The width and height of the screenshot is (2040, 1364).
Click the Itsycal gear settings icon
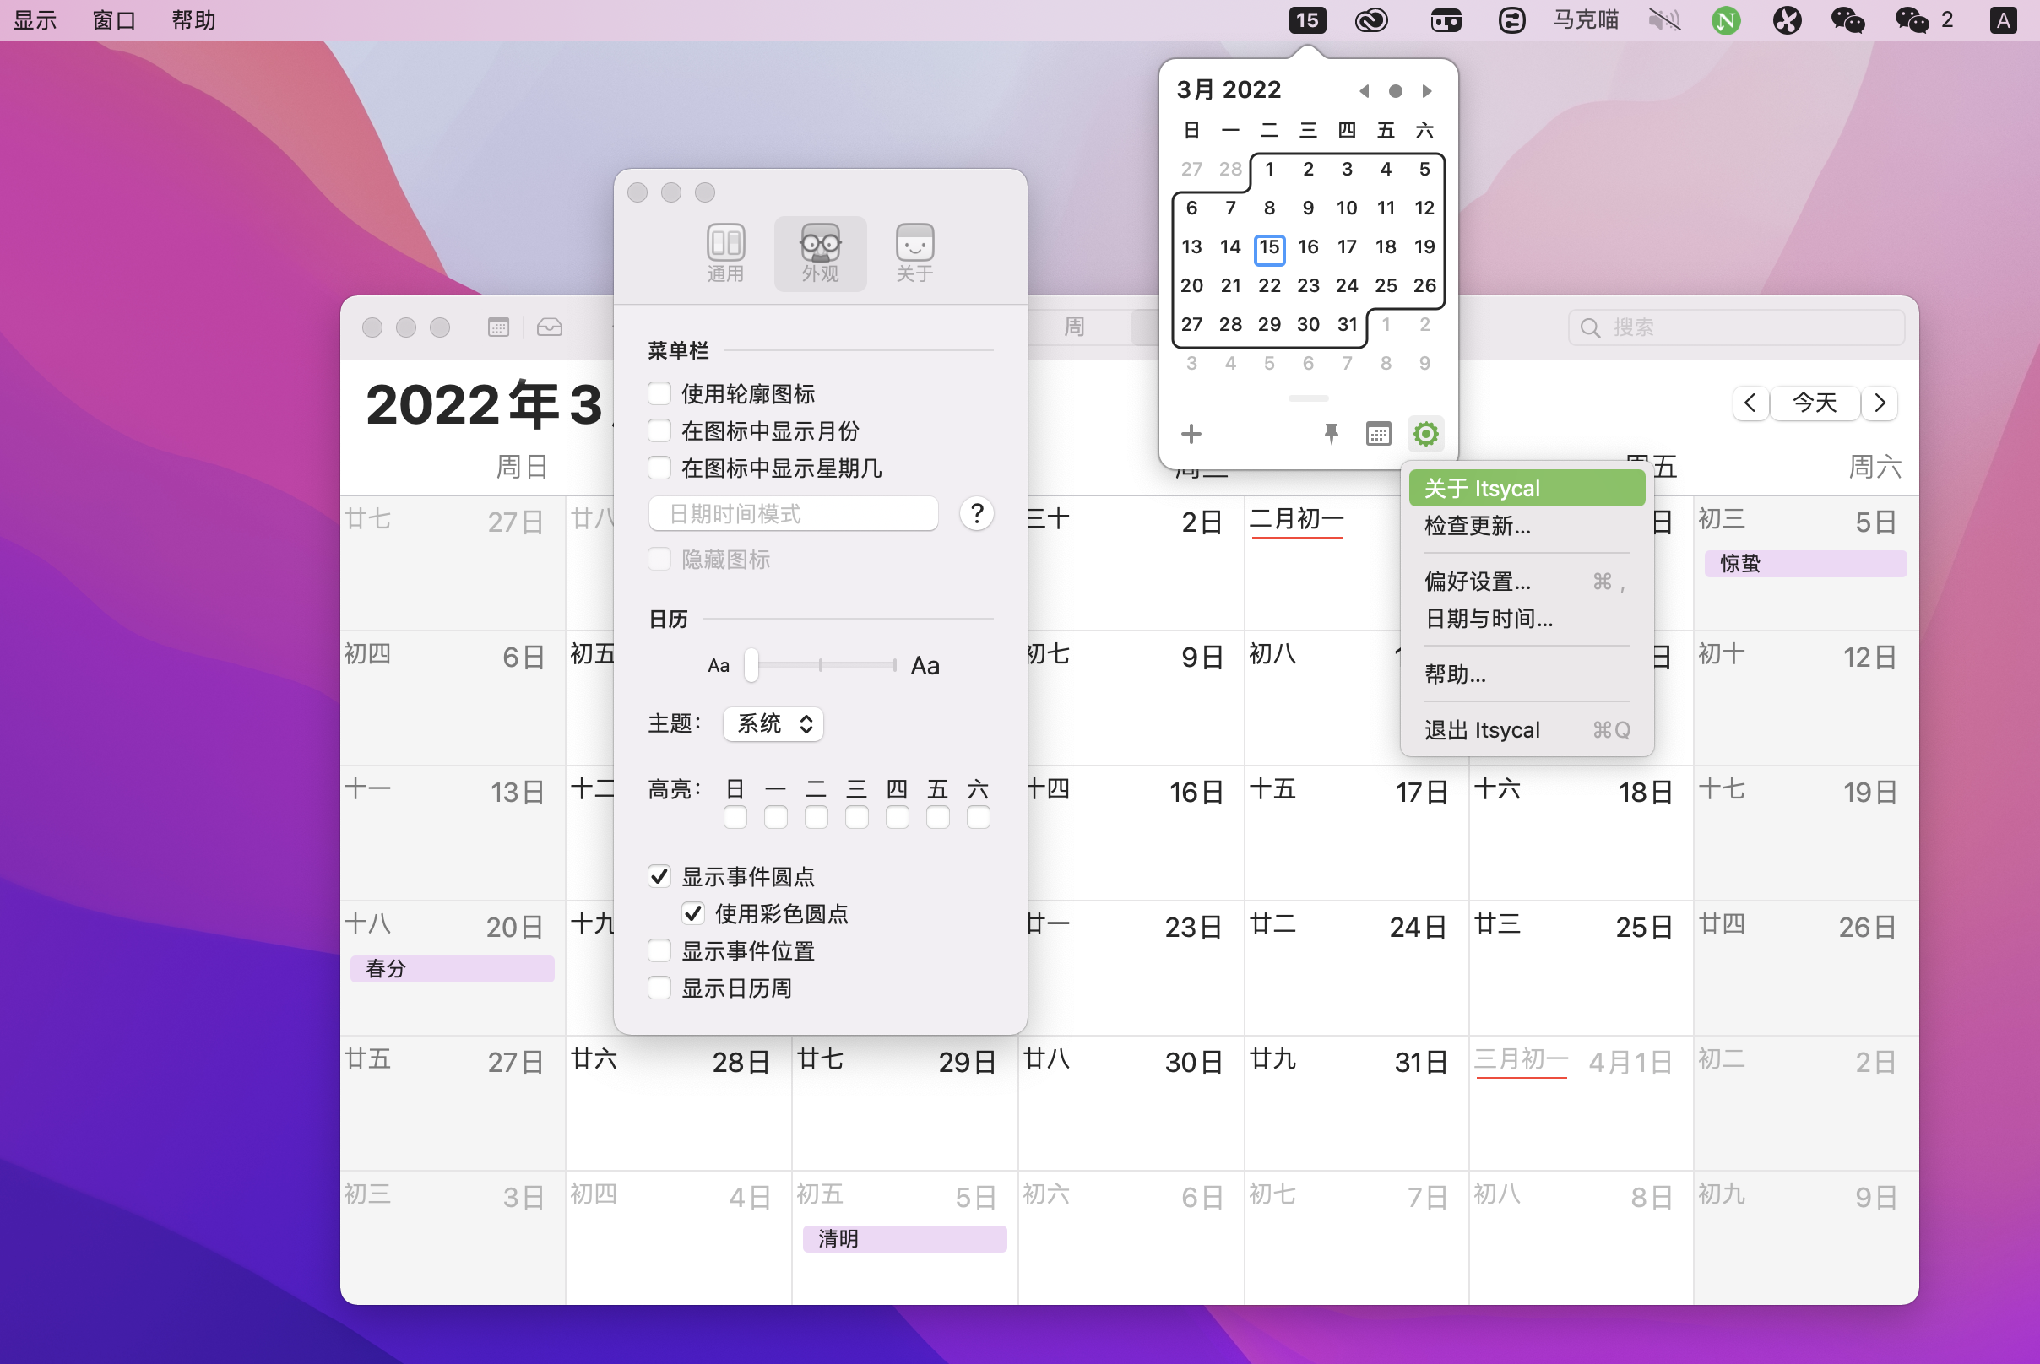[1424, 433]
